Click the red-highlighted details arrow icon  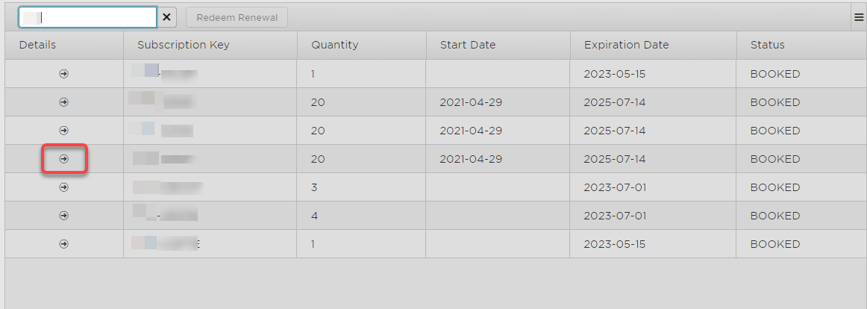pyautogui.click(x=64, y=159)
